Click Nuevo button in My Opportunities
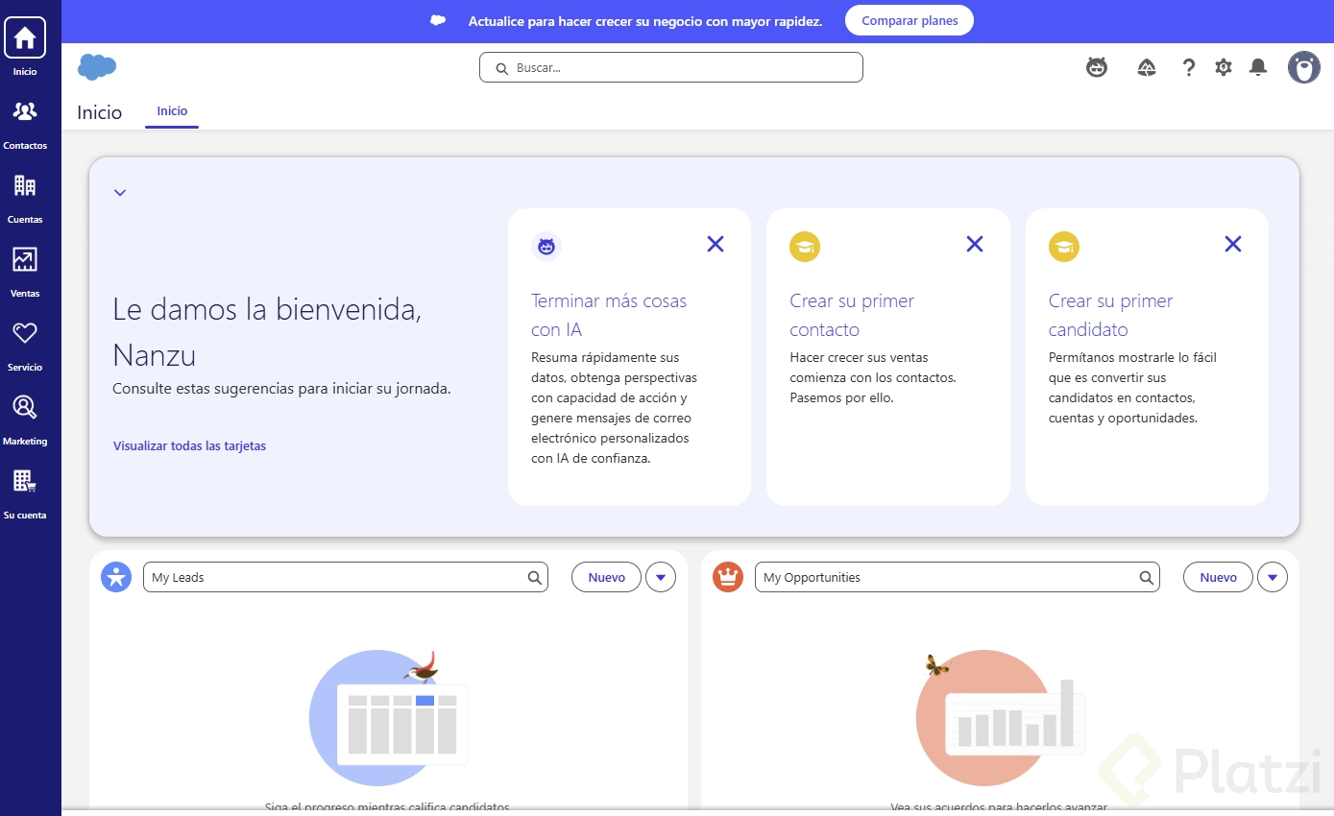Image resolution: width=1334 pixels, height=816 pixels. coord(1218,577)
